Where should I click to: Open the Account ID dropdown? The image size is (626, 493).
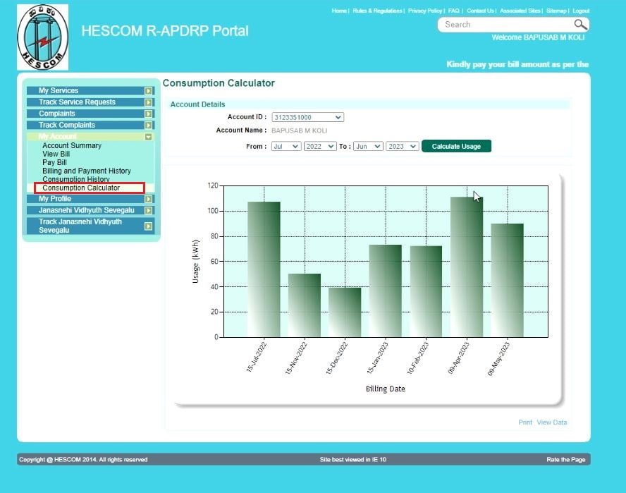[308, 117]
